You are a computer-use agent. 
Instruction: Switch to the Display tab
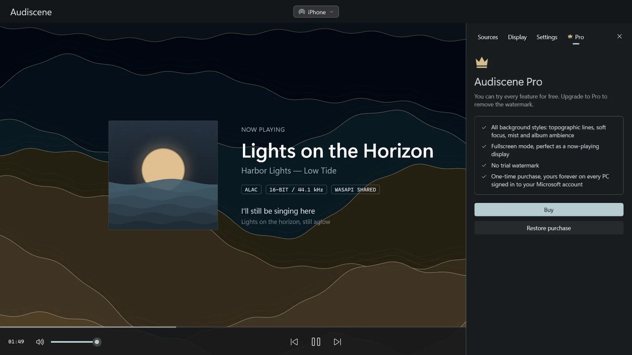(x=517, y=37)
